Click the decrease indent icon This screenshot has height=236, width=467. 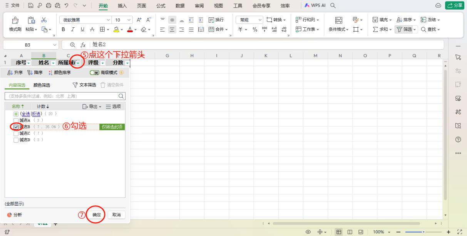point(191,20)
